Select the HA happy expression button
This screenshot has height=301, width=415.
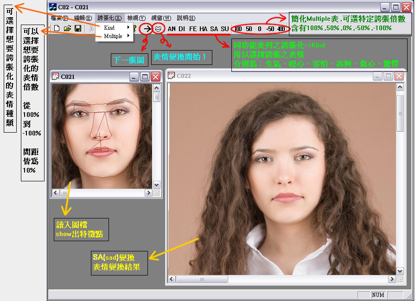(x=203, y=29)
